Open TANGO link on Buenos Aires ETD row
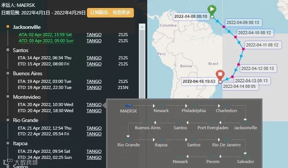Screen dimensions: 288x168 point(94,87)
